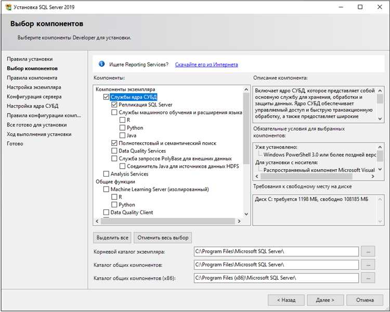The image size is (390, 312).
Task: Select Выбор компонентов step in sidebar
Action: (x=32, y=68)
